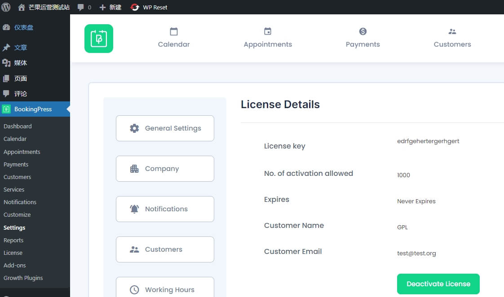504x297 pixels.
Task: Open the Notifications settings tab
Action: coord(165,209)
